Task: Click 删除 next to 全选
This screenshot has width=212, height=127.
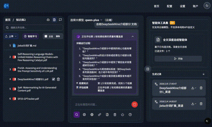Action: pos(58,36)
